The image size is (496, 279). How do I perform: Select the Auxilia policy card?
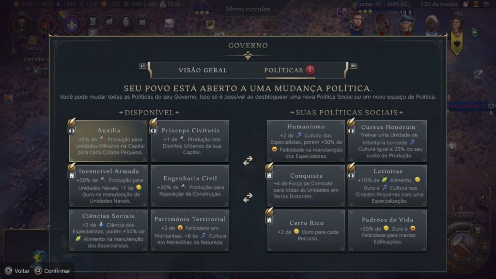[x=108, y=141]
